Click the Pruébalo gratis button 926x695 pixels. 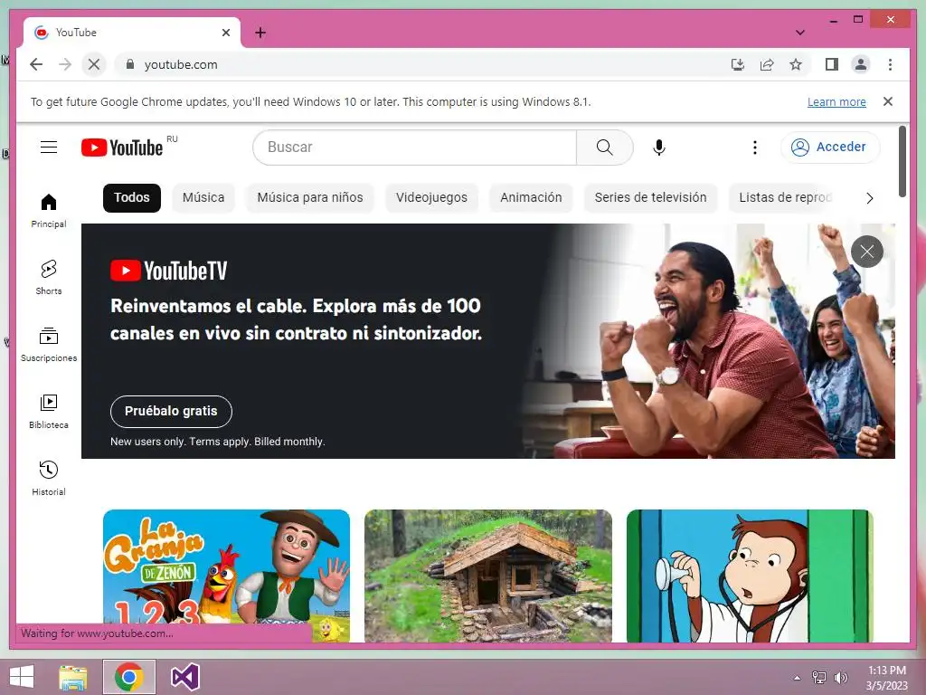click(171, 412)
